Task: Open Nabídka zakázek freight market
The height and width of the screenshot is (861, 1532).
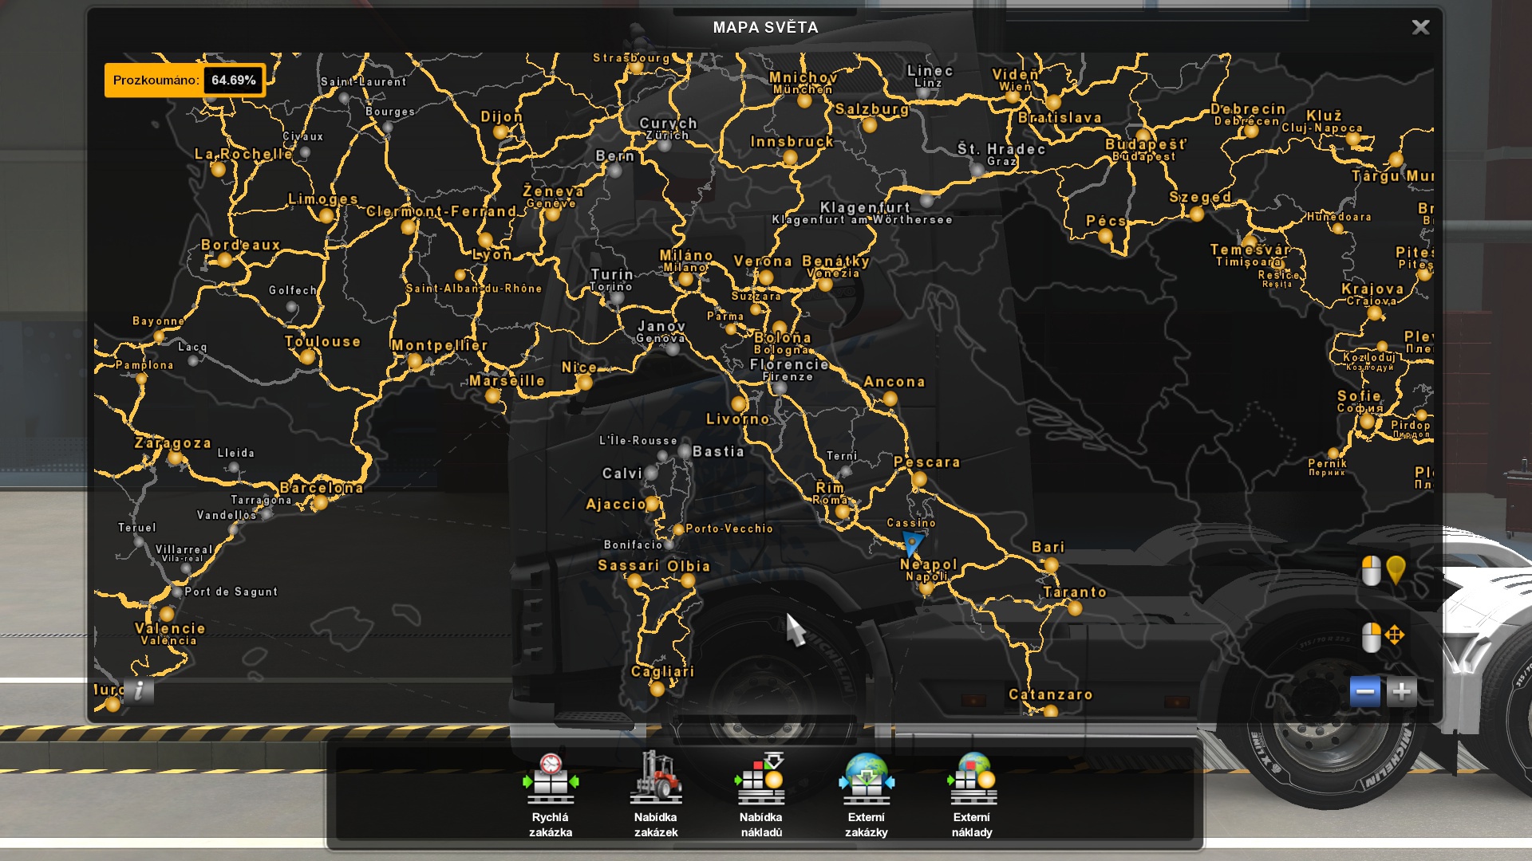Action: click(x=655, y=792)
